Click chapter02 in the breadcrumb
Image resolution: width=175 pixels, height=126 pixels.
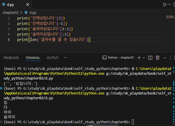[x=11, y=13]
